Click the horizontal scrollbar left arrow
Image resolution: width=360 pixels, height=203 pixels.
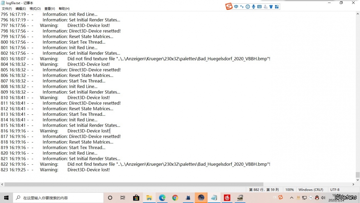(2, 184)
